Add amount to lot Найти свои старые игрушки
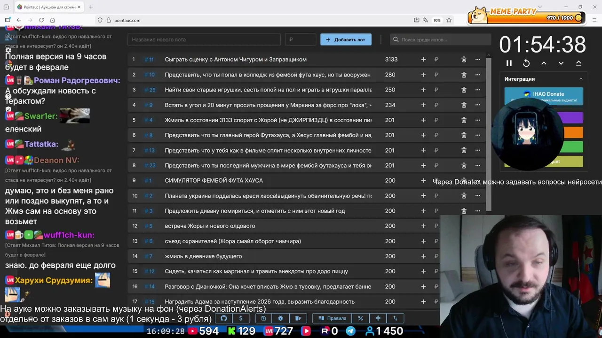The width and height of the screenshot is (602, 338). (423, 90)
